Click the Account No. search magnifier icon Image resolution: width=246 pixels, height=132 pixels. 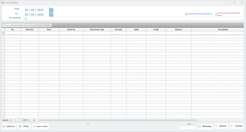click(26, 19)
